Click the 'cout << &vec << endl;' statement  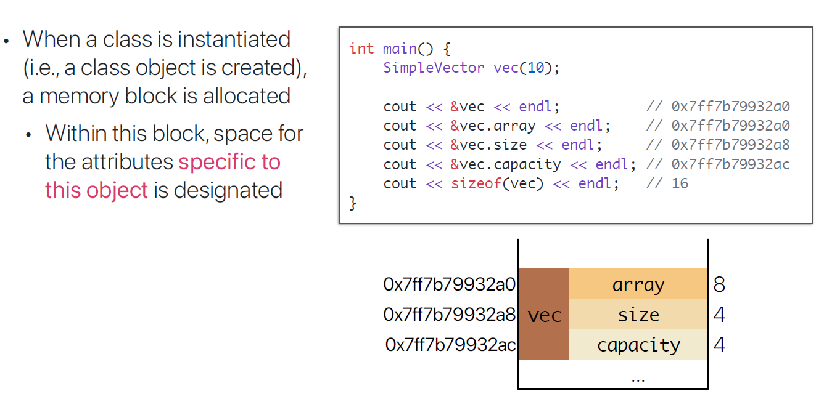[x=471, y=107]
